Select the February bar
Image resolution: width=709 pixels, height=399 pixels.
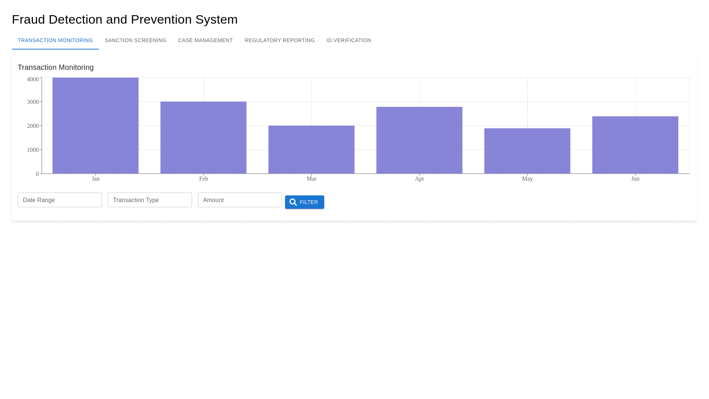click(x=203, y=137)
